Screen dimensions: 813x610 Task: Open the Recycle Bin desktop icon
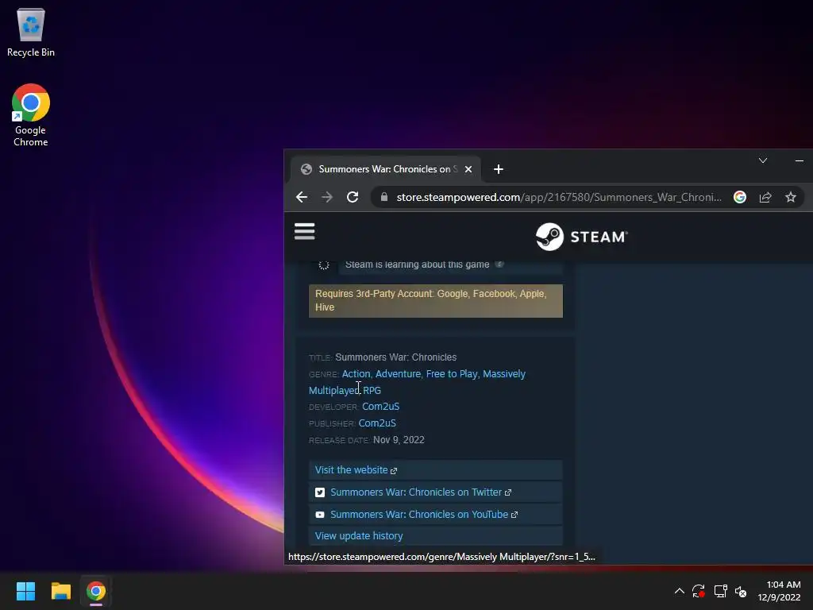coord(31,32)
